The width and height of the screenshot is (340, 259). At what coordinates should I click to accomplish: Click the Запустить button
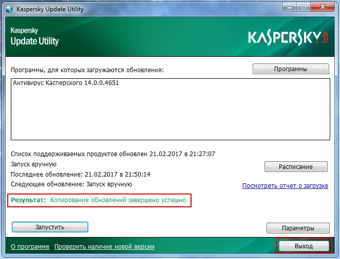point(50,227)
